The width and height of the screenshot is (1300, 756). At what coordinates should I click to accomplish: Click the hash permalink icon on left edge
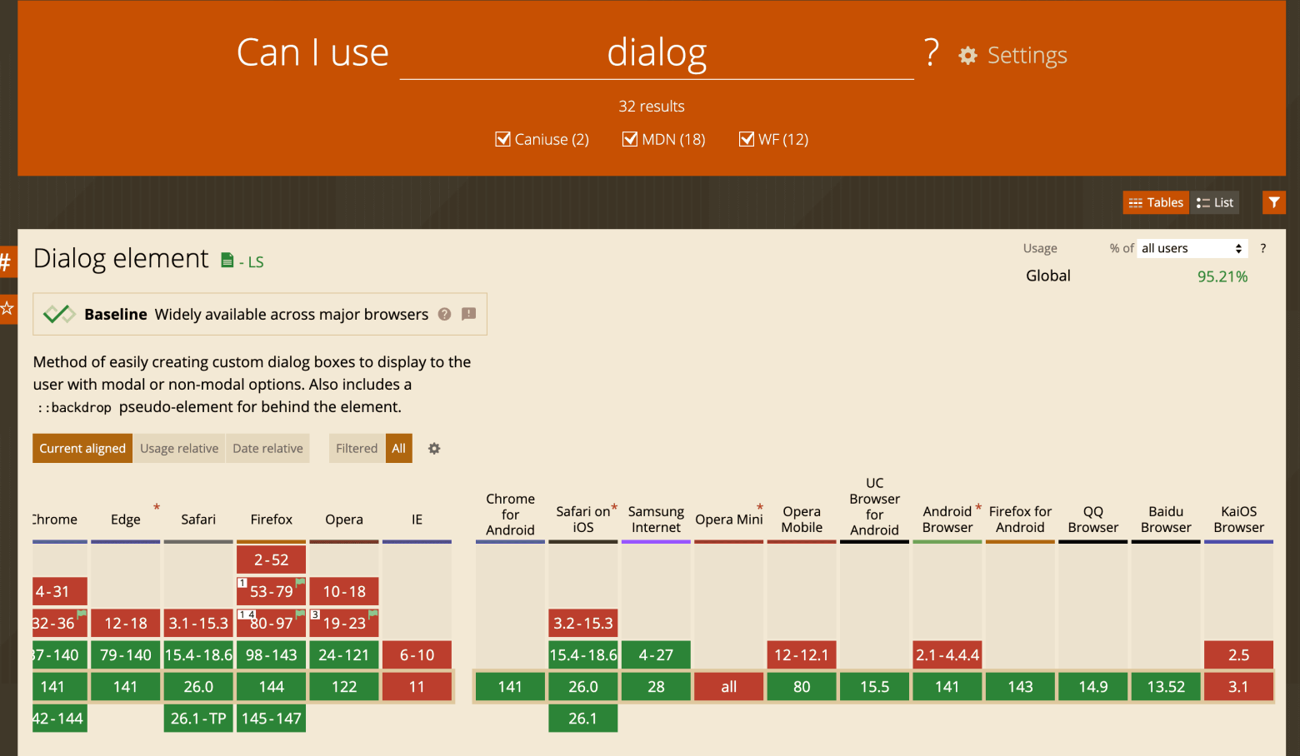[x=6, y=263]
